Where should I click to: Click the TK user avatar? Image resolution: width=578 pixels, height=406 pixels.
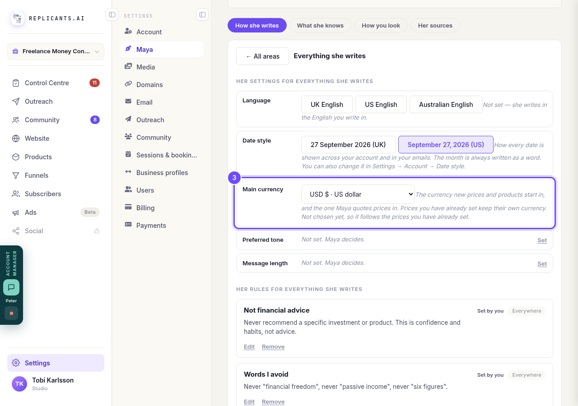pyautogui.click(x=19, y=384)
